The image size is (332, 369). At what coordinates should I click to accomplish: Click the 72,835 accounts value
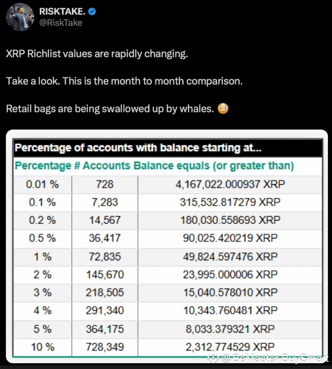pyautogui.click(x=105, y=257)
